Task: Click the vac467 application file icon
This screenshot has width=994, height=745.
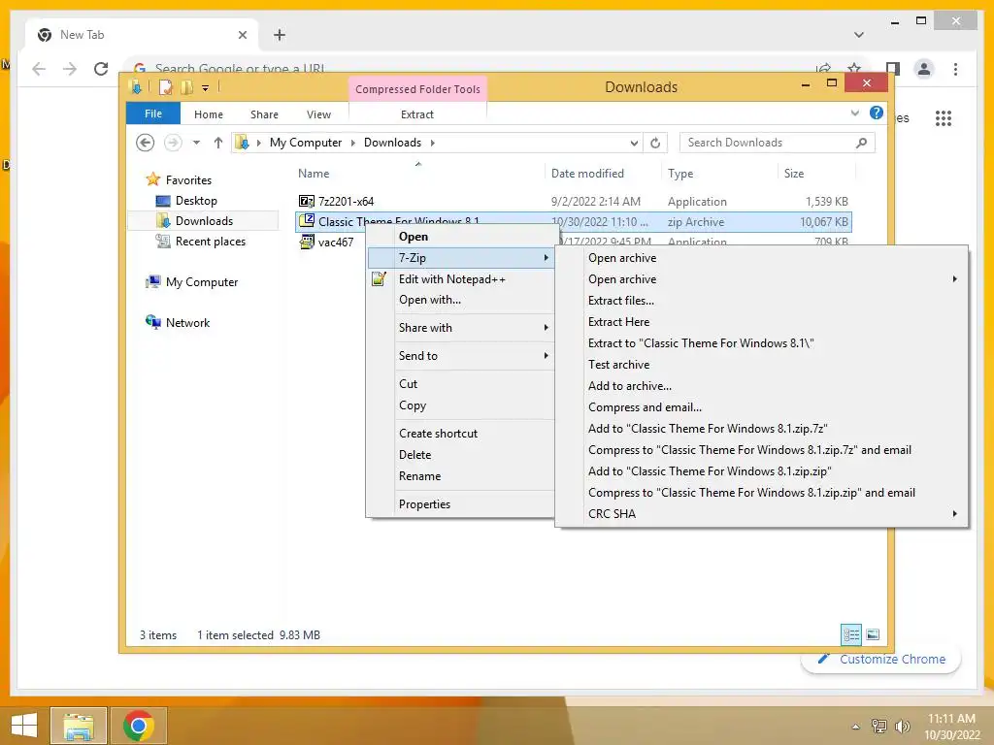Action: [x=306, y=242]
